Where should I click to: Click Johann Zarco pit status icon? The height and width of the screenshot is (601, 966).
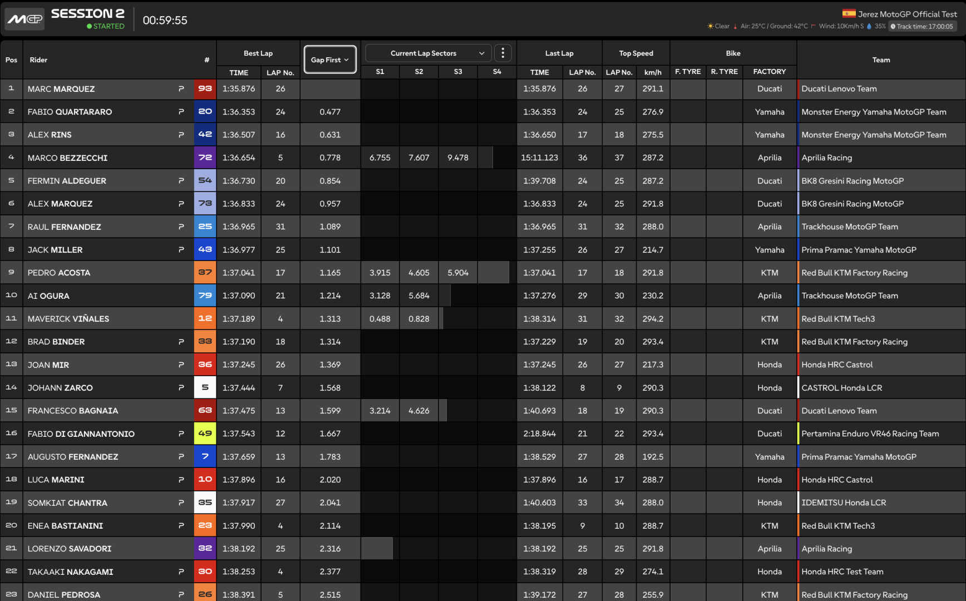click(x=181, y=388)
